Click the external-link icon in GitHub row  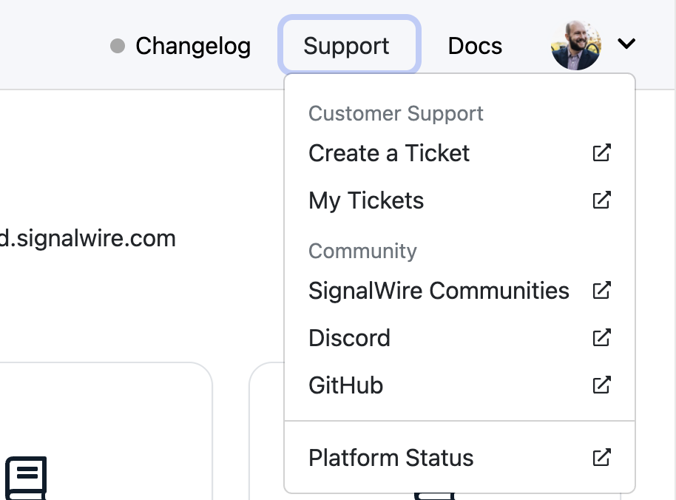(602, 385)
